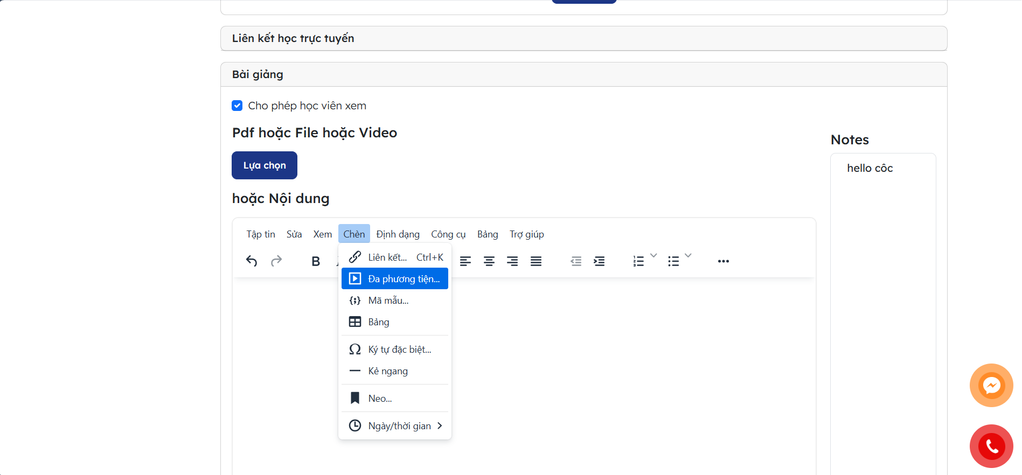Screen dimensions: 1022x475
Task: Collapse the Bài giảng section header
Action: coord(584,74)
